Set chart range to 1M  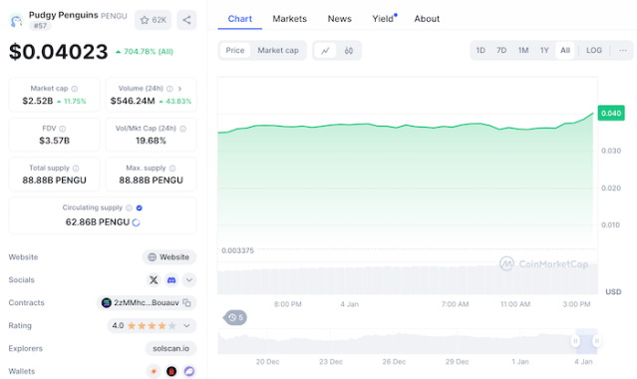click(x=523, y=51)
